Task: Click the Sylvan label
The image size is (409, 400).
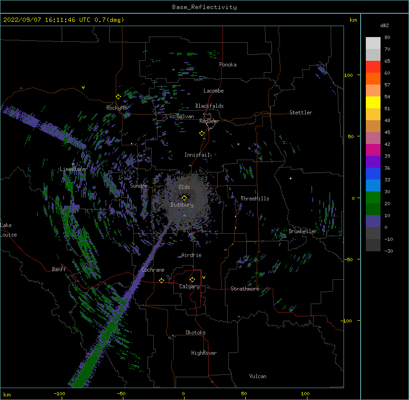Action: point(185,116)
